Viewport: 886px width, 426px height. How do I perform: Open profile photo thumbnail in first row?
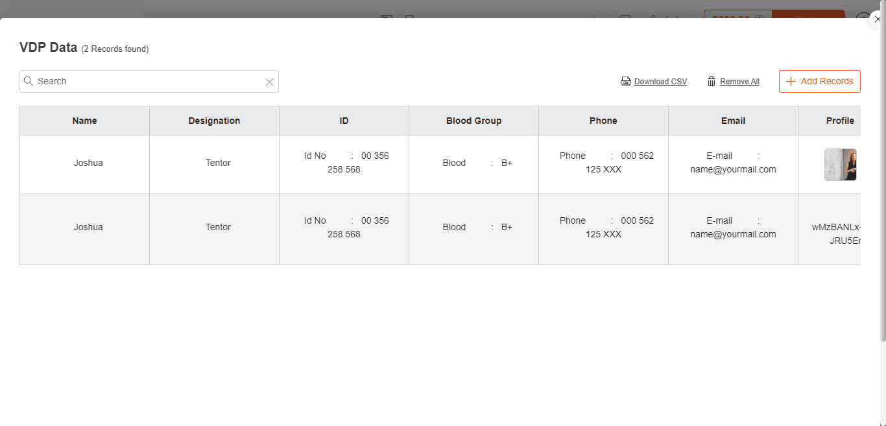[840, 164]
